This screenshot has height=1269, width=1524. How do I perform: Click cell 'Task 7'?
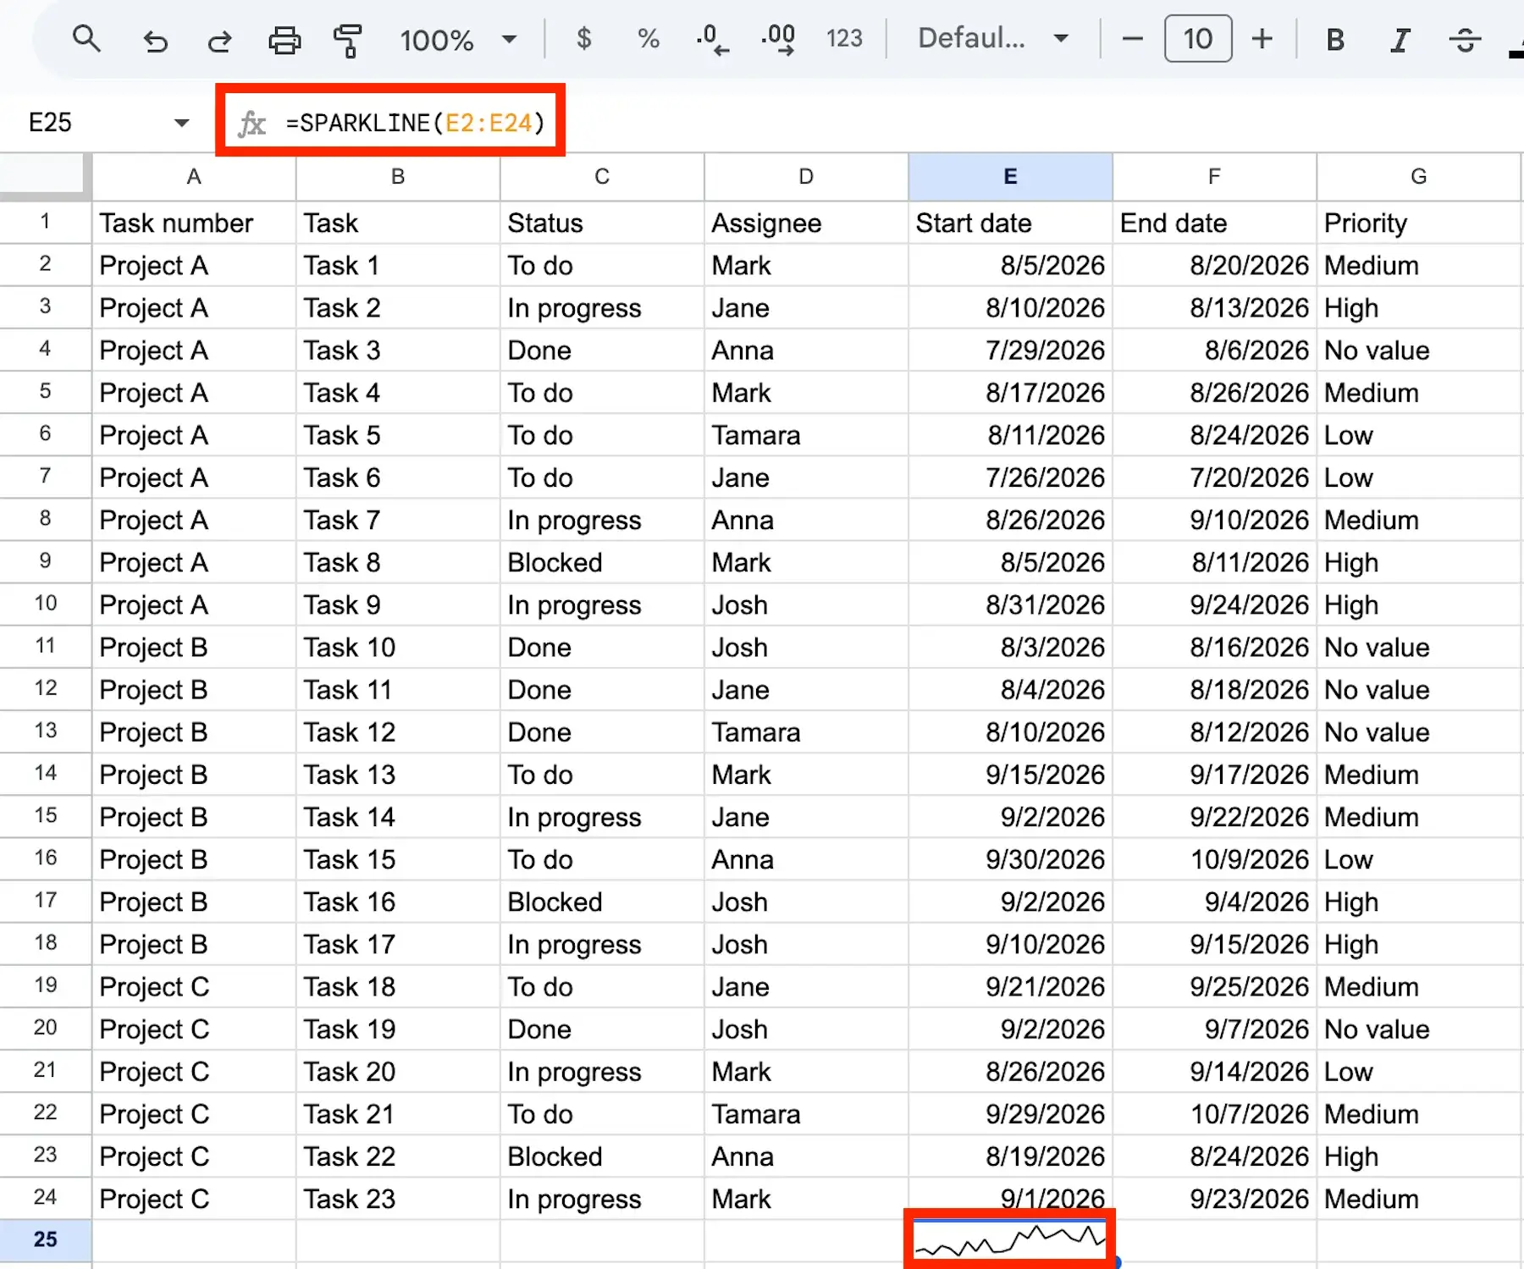398,520
